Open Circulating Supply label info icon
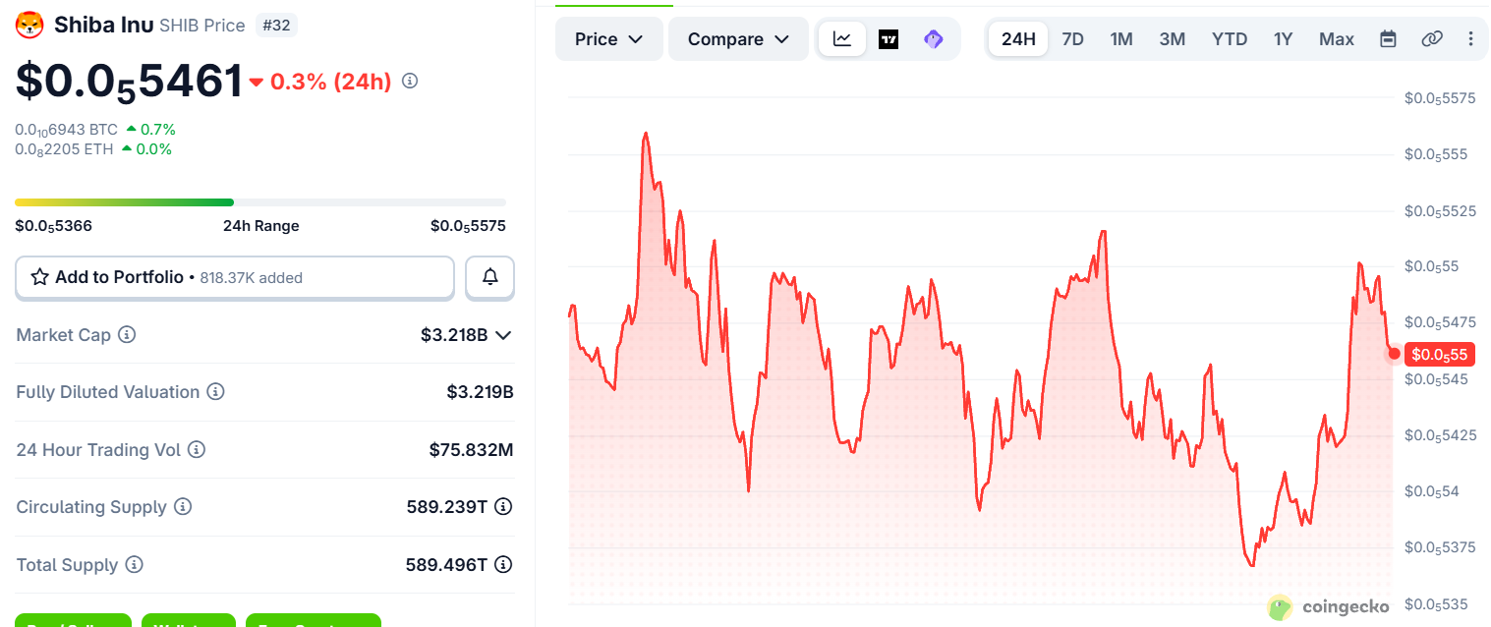The width and height of the screenshot is (1491, 627). [x=182, y=506]
